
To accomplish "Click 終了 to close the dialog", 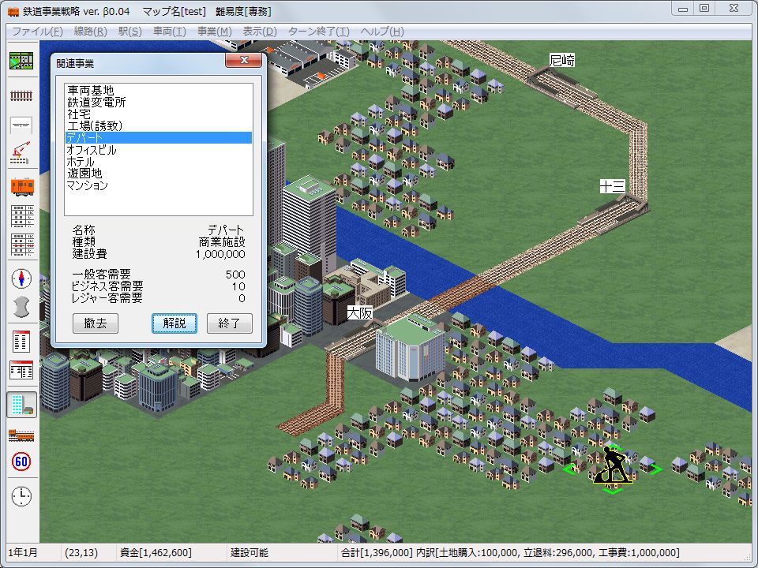I will click(x=229, y=323).
